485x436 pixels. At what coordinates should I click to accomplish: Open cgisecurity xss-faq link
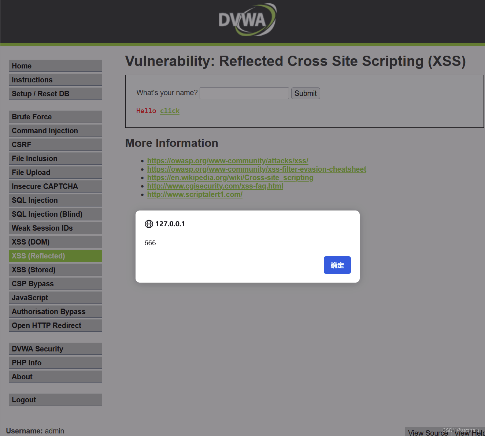(x=215, y=186)
